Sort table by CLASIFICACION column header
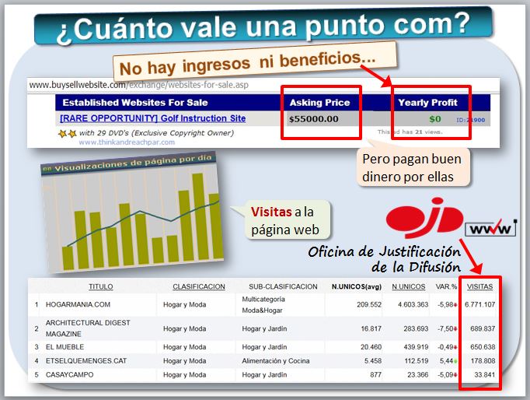The height and width of the screenshot is (400, 530). (199, 286)
